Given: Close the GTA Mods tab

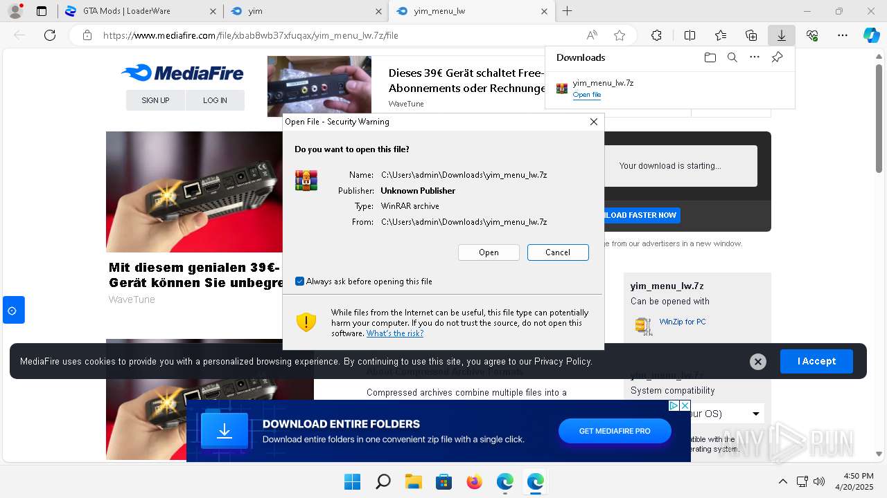Looking at the screenshot, I should pyautogui.click(x=213, y=11).
